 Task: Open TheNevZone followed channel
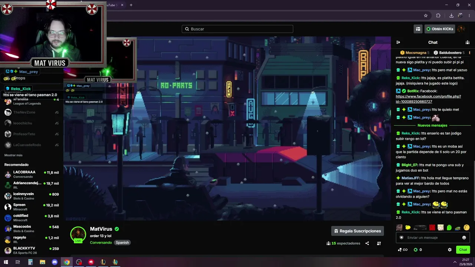tap(32, 112)
